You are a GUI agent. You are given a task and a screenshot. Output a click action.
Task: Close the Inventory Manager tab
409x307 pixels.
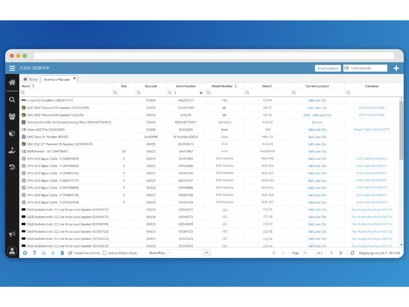coord(74,78)
